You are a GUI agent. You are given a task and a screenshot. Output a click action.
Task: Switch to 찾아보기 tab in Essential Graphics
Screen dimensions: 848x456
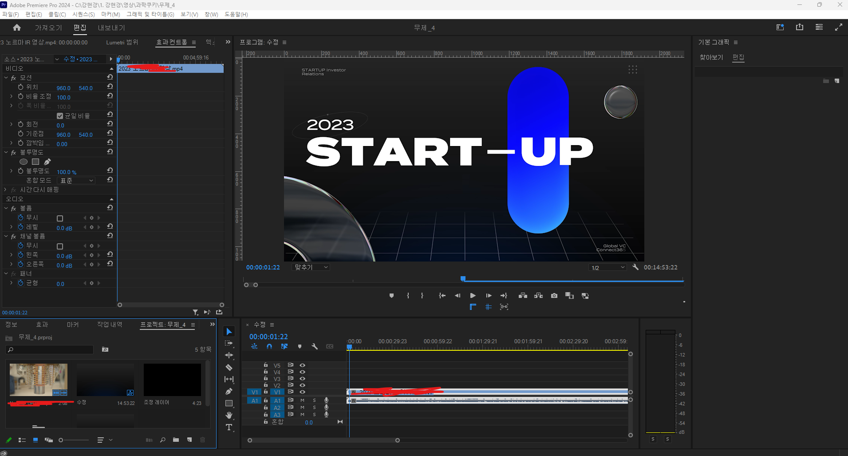pyautogui.click(x=711, y=57)
